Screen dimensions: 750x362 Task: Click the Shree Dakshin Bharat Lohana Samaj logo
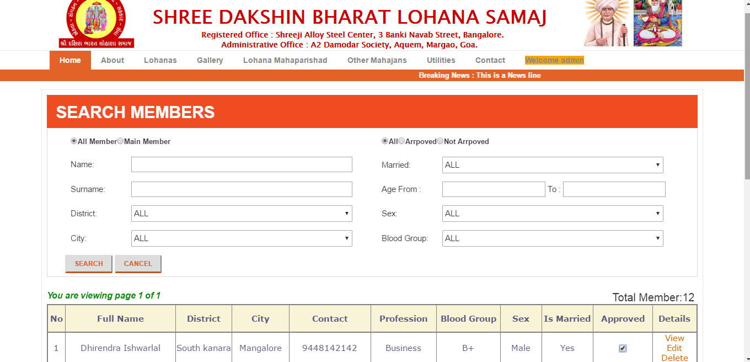97,24
